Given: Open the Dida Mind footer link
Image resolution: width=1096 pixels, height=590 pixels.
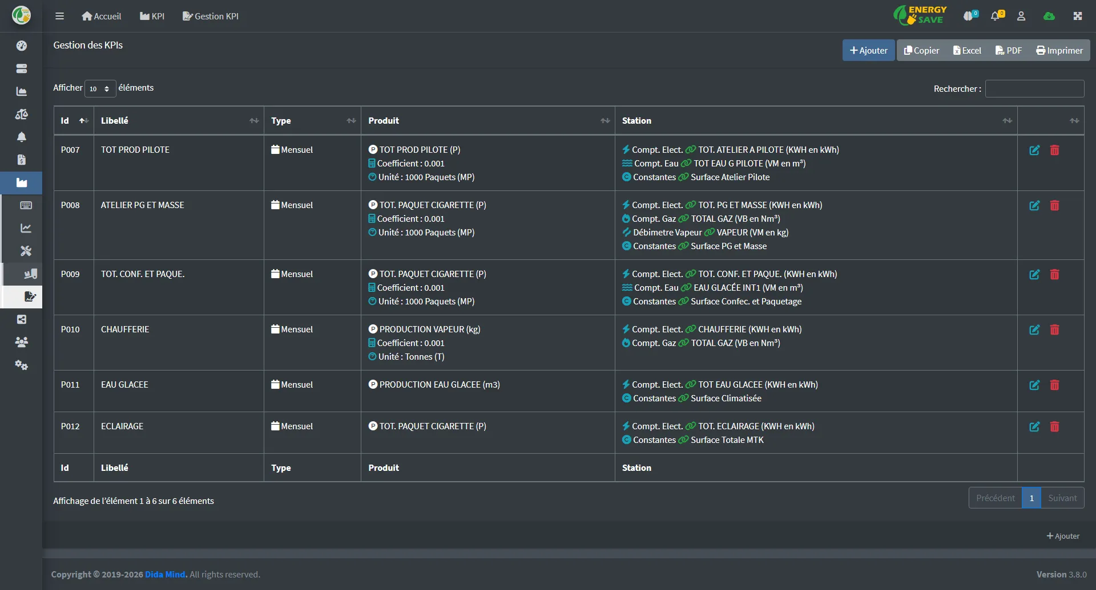Looking at the screenshot, I should [165, 574].
